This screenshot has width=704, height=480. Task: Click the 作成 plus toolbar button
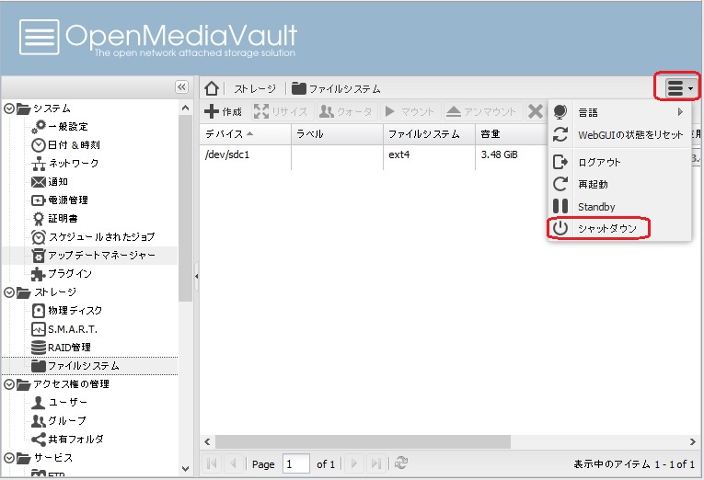[x=223, y=111]
